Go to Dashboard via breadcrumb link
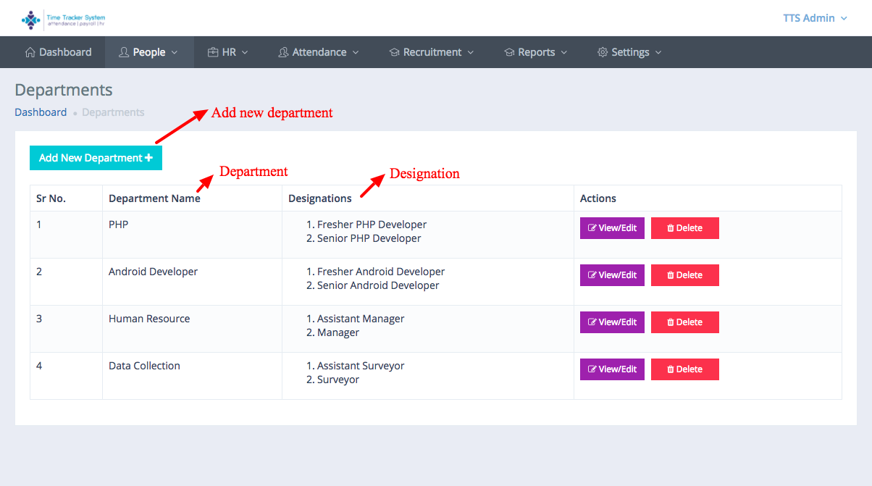 pos(41,112)
